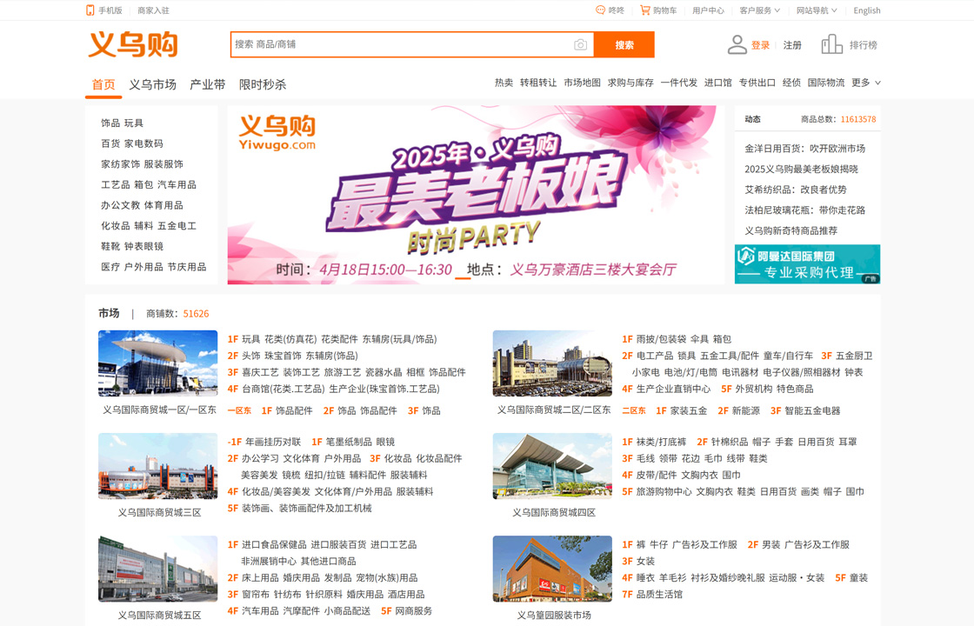
Task: Read the news 金洋日用百货：吹开欧洲市场
Action: tap(805, 149)
